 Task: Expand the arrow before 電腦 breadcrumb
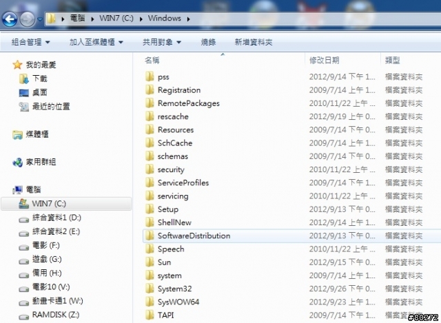coord(63,19)
